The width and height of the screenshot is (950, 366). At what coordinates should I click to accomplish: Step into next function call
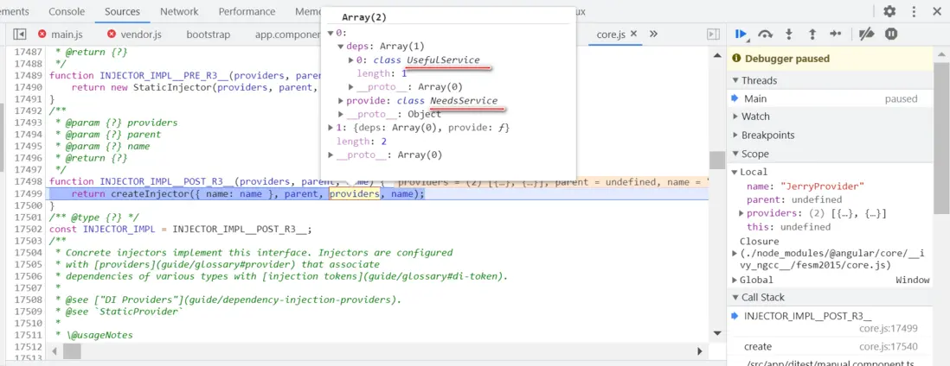click(788, 34)
